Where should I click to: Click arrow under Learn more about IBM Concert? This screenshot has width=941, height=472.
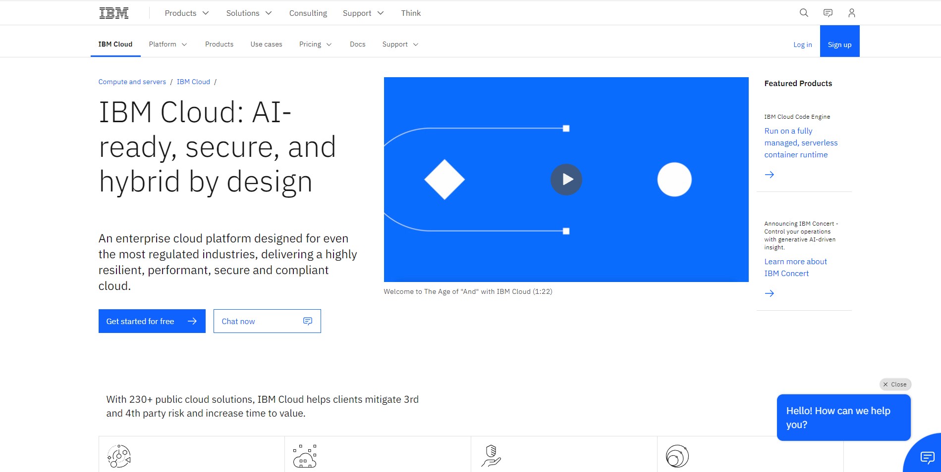click(769, 293)
